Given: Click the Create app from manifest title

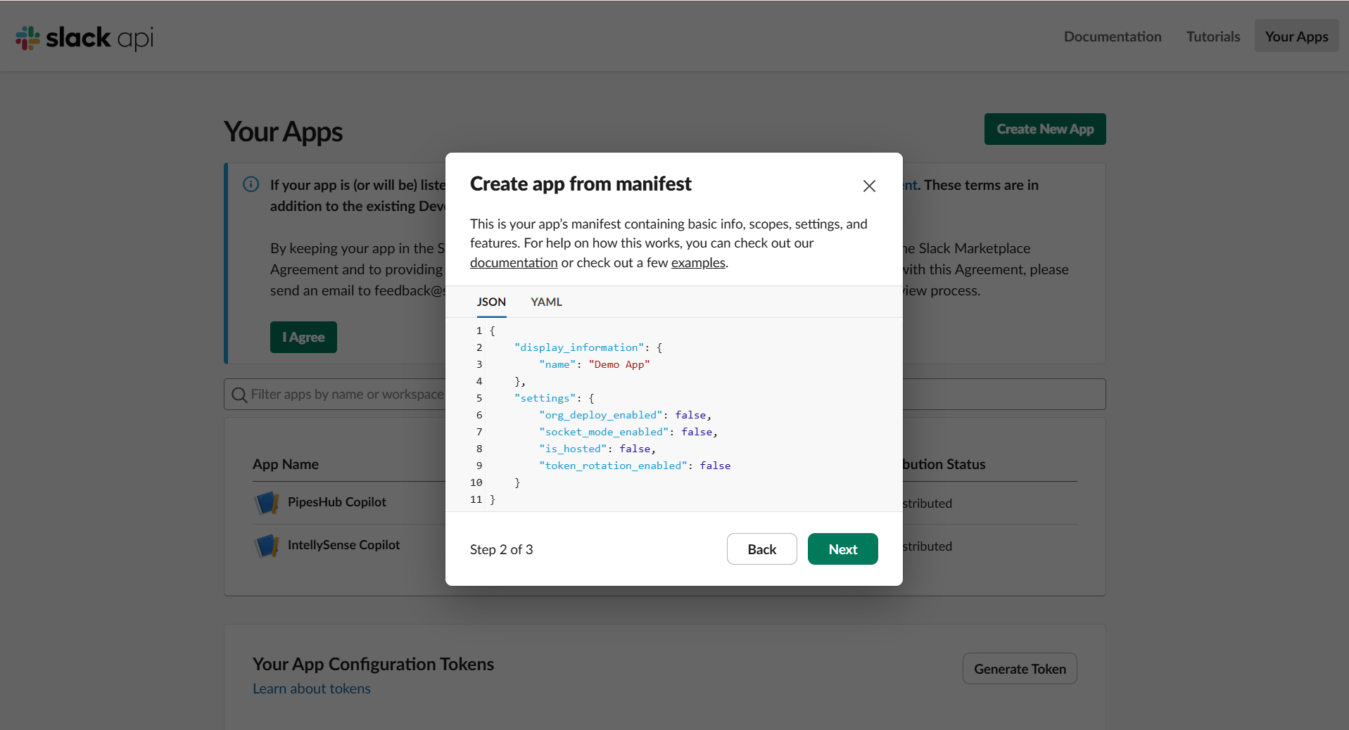Looking at the screenshot, I should pyautogui.click(x=581, y=184).
